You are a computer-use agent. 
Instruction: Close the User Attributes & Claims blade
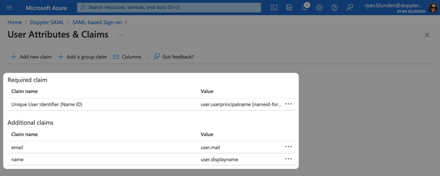click(x=427, y=35)
